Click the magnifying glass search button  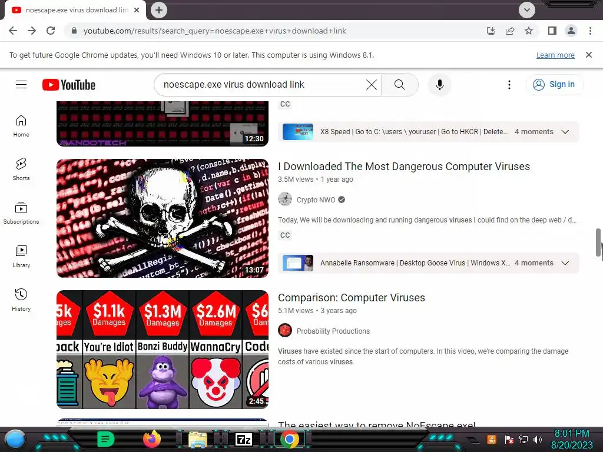(x=400, y=85)
